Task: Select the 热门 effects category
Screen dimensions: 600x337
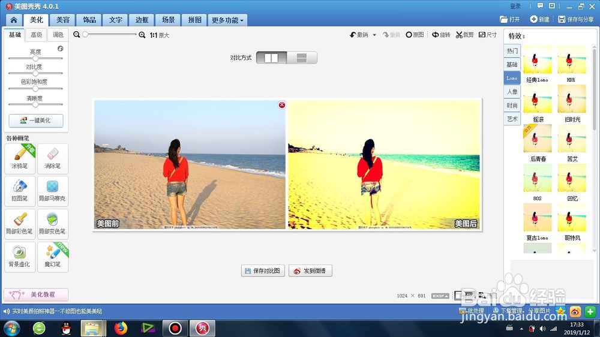Action: [512, 51]
